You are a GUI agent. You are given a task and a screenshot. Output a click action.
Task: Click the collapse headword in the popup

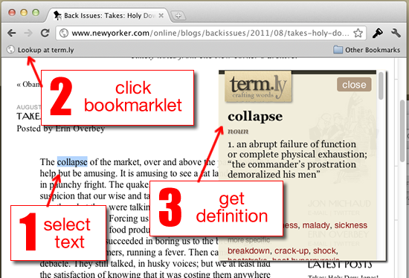(x=255, y=117)
